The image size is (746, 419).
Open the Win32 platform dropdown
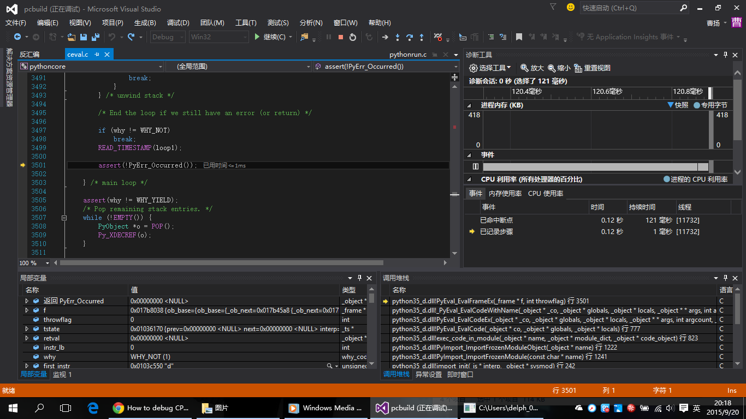tap(218, 37)
